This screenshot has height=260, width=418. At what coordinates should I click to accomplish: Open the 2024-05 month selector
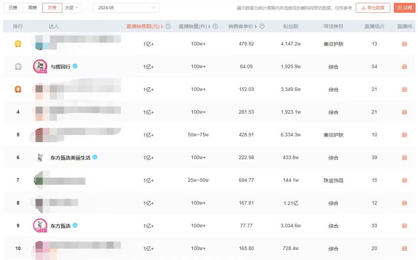click(126, 8)
